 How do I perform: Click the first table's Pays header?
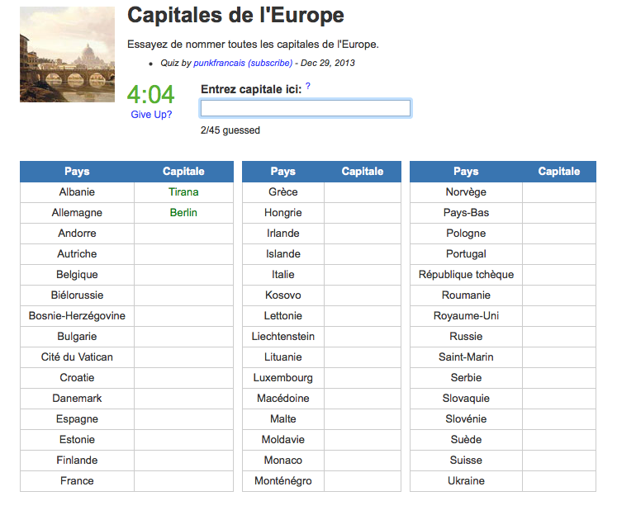click(x=77, y=172)
